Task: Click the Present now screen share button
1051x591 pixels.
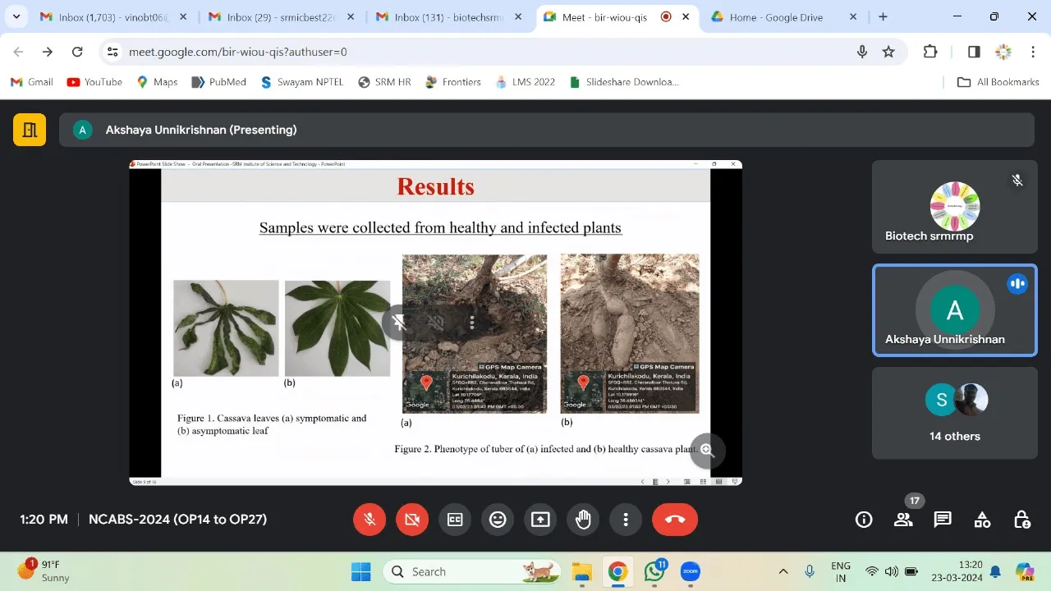Action: [540, 519]
